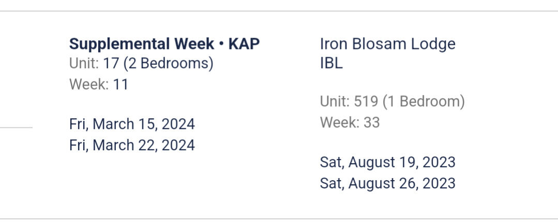This screenshot has height=224, width=558.
Task: Click the "(1 Bedroom)" text
Action: pyautogui.click(x=424, y=102)
